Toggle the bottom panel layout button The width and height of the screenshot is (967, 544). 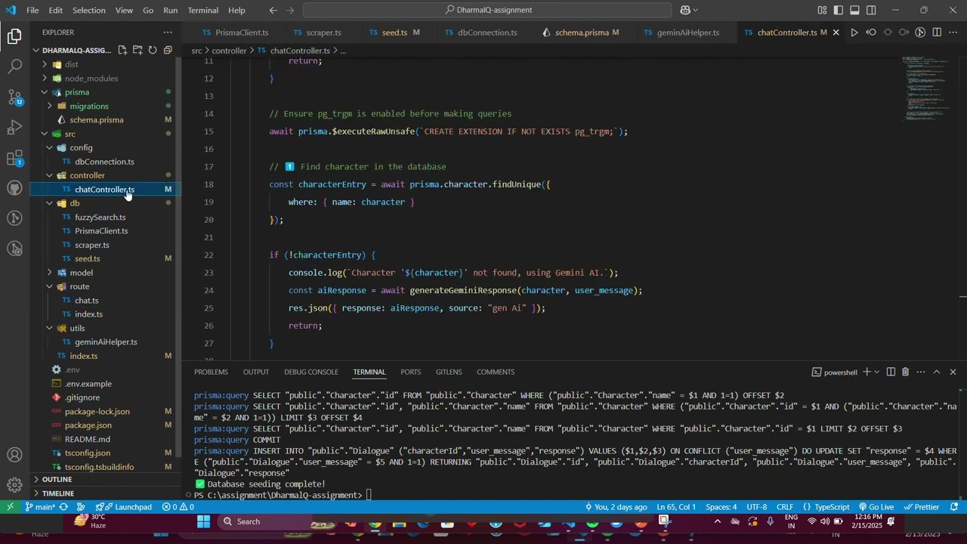(854, 10)
